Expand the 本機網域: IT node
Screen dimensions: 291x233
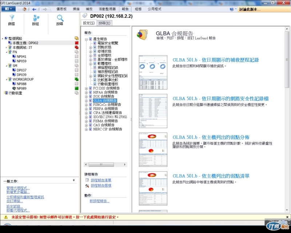[6, 48]
